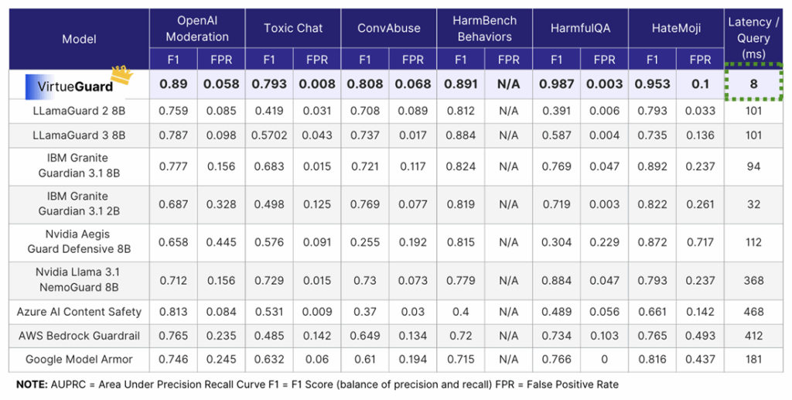The image size is (792, 400).
Task: Click F1 subheader under OpenAI Moderation
Action: 173,60
